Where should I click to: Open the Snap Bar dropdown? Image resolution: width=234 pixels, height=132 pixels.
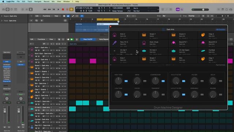point(171,16)
